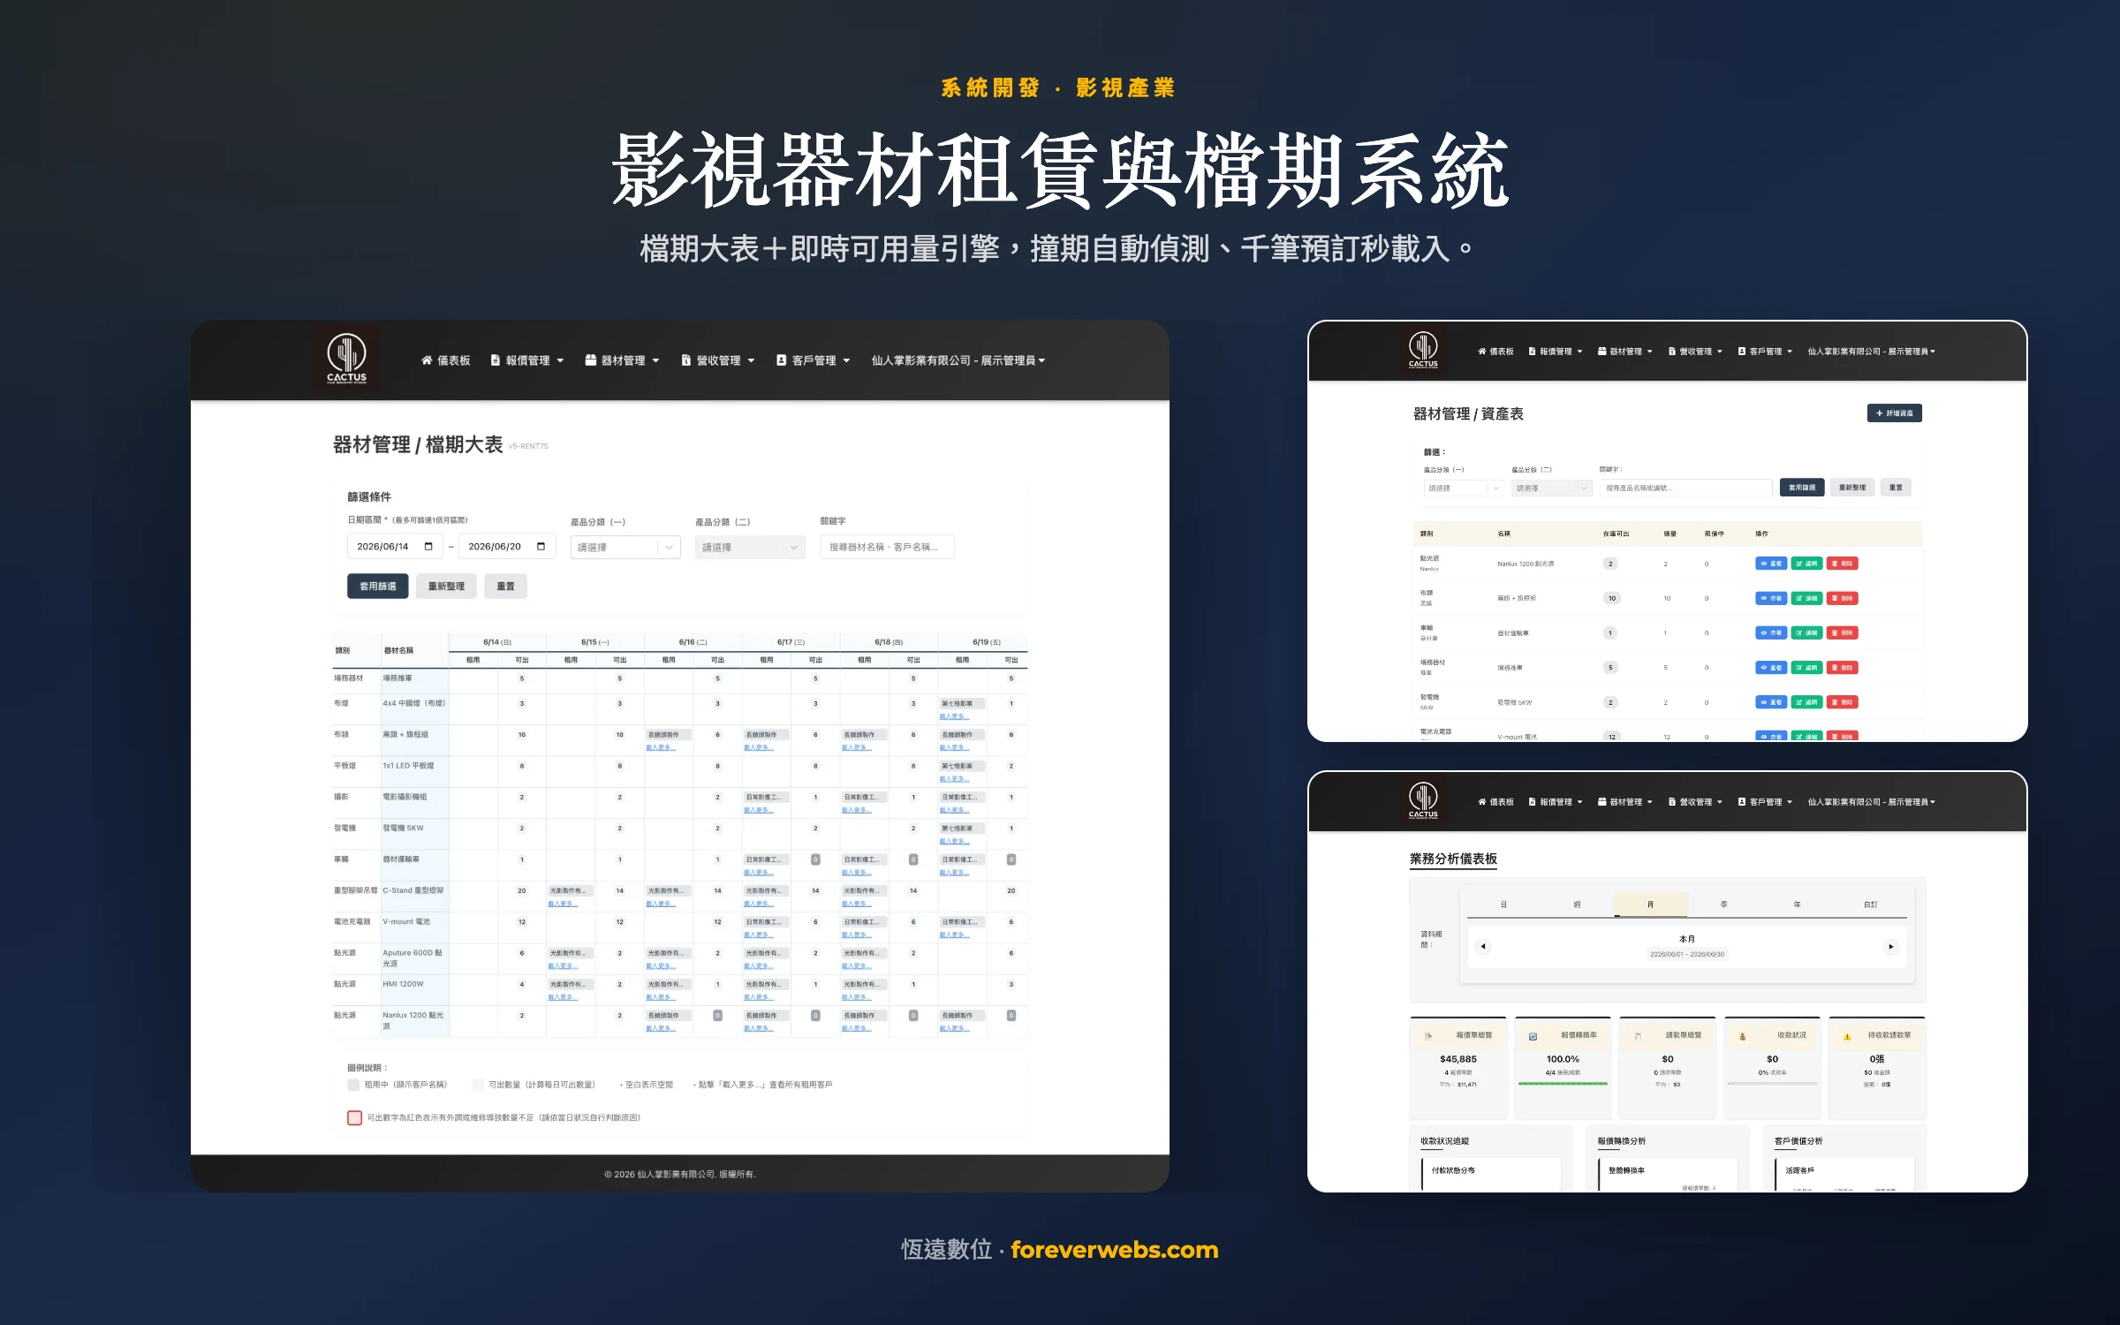Click the 收款狀況追蹤 section heading
This screenshot has height=1325, width=2120.
[x=1444, y=1141]
